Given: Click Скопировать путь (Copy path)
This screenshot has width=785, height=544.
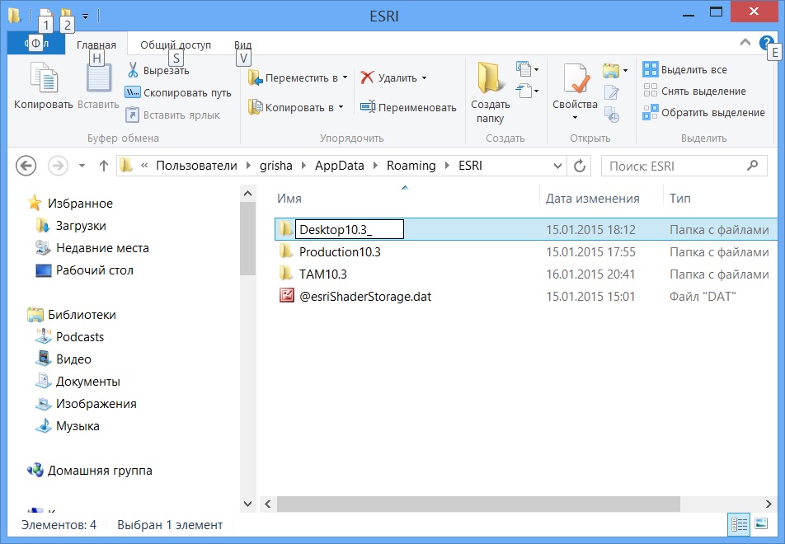Looking at the screenshot, I should tap(179, 92).
